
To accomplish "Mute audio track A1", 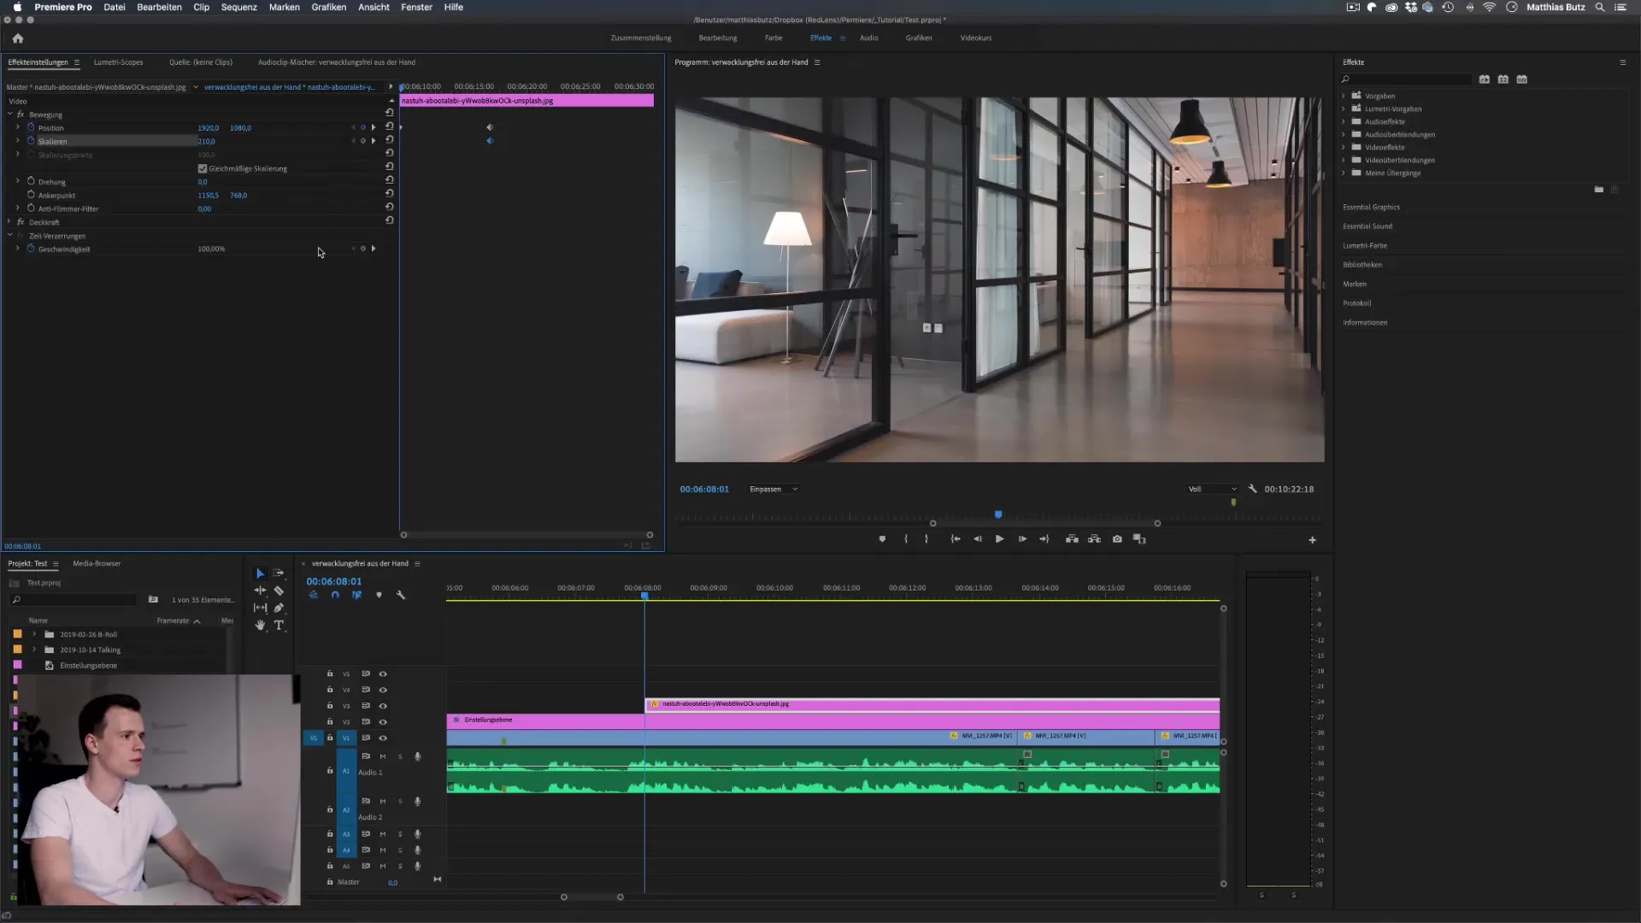I will coord(383,756).
